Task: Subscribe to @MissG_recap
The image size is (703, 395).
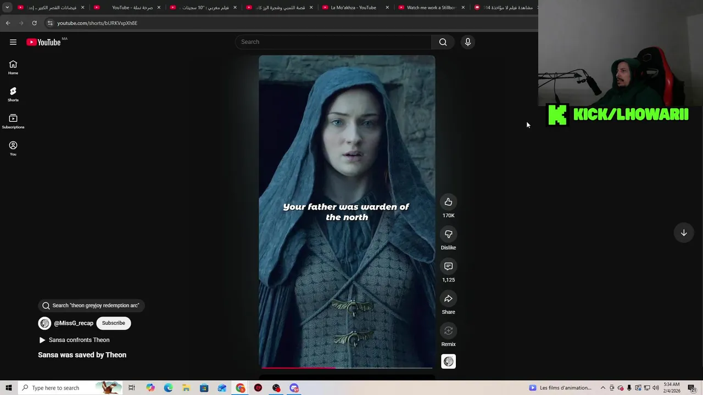Action: click(x=114, y=323)
